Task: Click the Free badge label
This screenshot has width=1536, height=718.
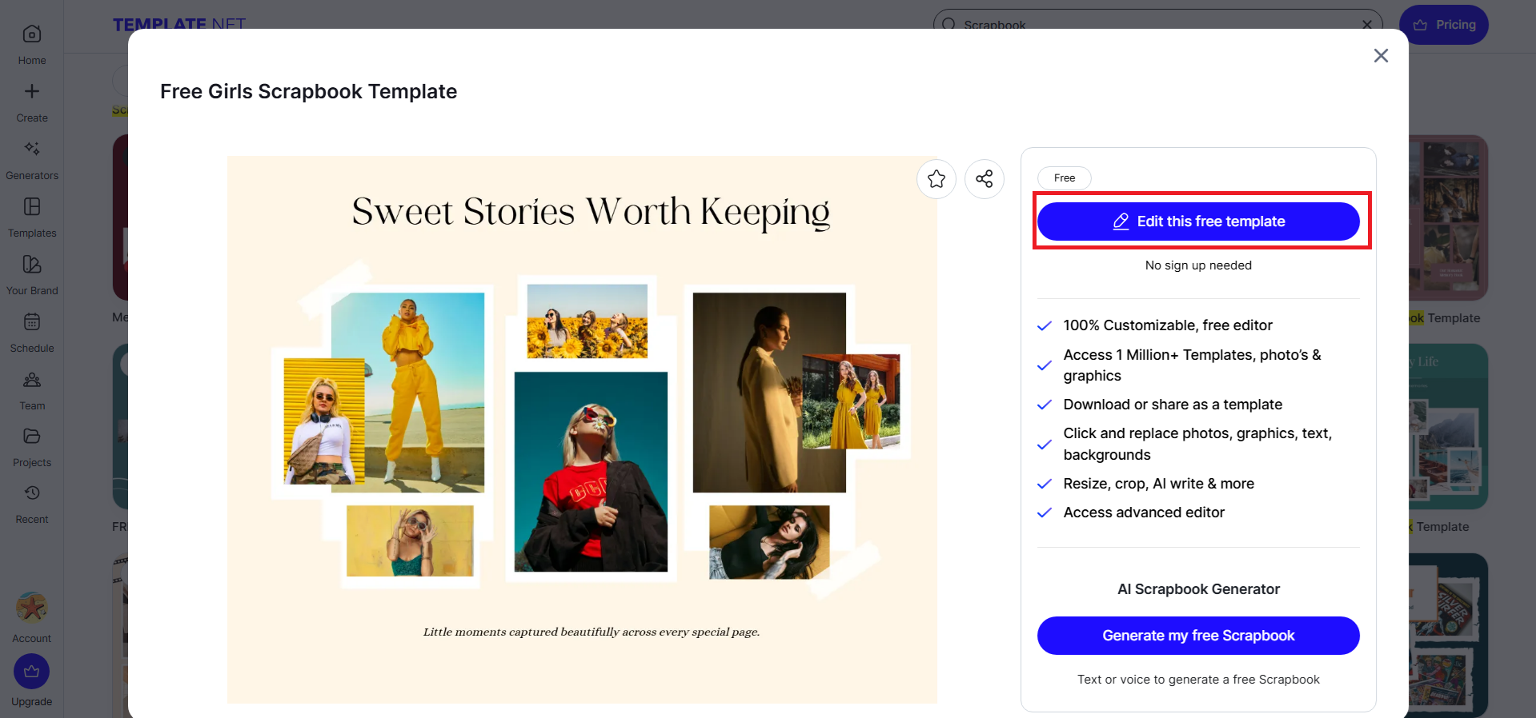Action: point(1065,178)
